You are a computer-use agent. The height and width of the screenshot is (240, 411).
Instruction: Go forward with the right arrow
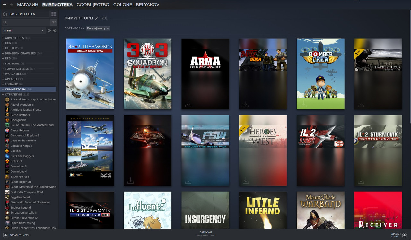click(x=12, y=5)
